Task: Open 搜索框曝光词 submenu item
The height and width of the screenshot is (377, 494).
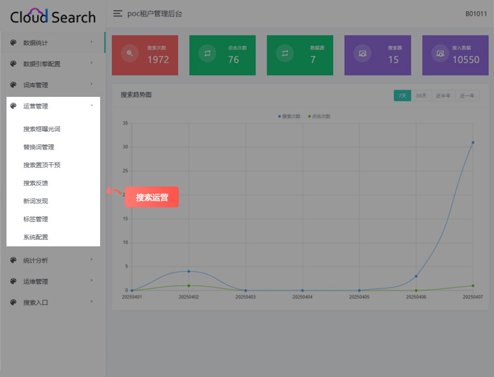Action: [x=42, y=129]
